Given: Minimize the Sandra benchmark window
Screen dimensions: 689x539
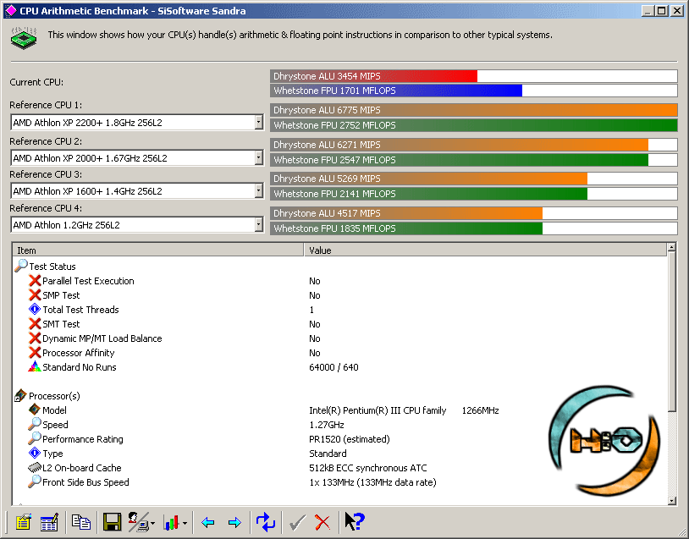Looking at the screenshot, I should click(x=648, y=10).
